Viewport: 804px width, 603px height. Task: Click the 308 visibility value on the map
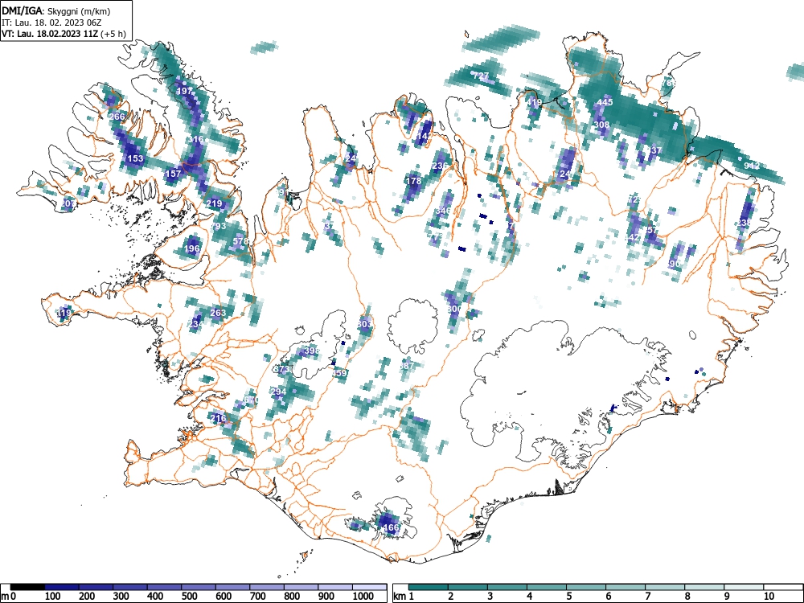pyautogui.click(x=601, y=125)
